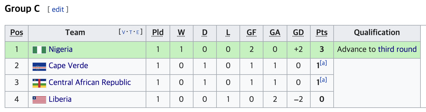Screen dimensions: 426x112
Task: Open the Nigeria team link
Action: pyautogui.click(x=61, y=49)
